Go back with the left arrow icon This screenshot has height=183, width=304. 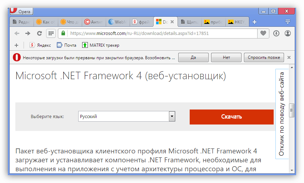click(17, 34)
